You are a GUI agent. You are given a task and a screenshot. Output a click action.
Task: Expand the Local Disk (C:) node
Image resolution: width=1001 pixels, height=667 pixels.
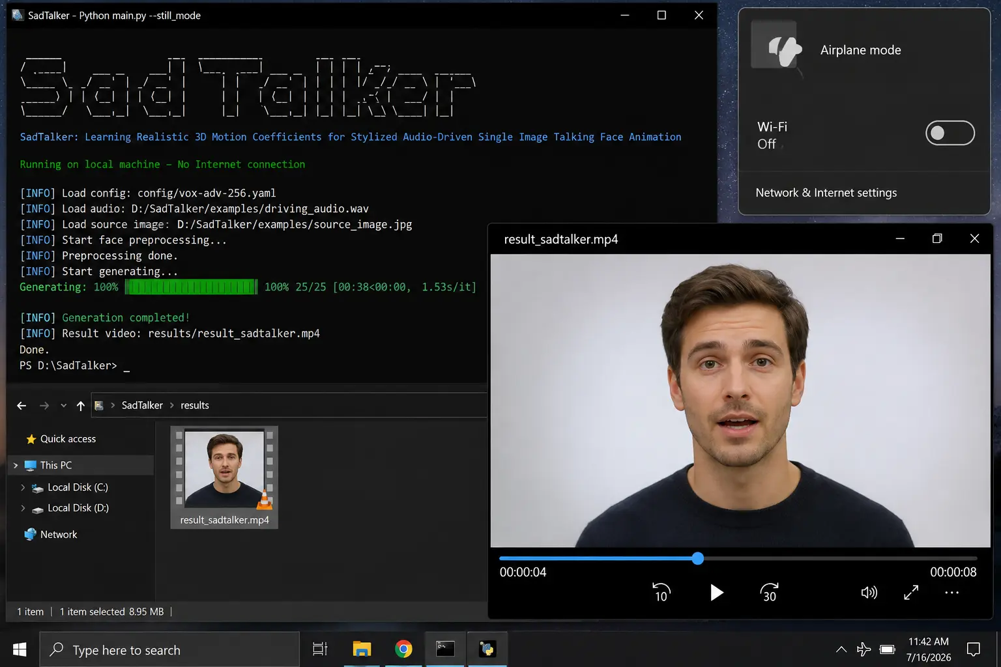(x=23, y=487)
